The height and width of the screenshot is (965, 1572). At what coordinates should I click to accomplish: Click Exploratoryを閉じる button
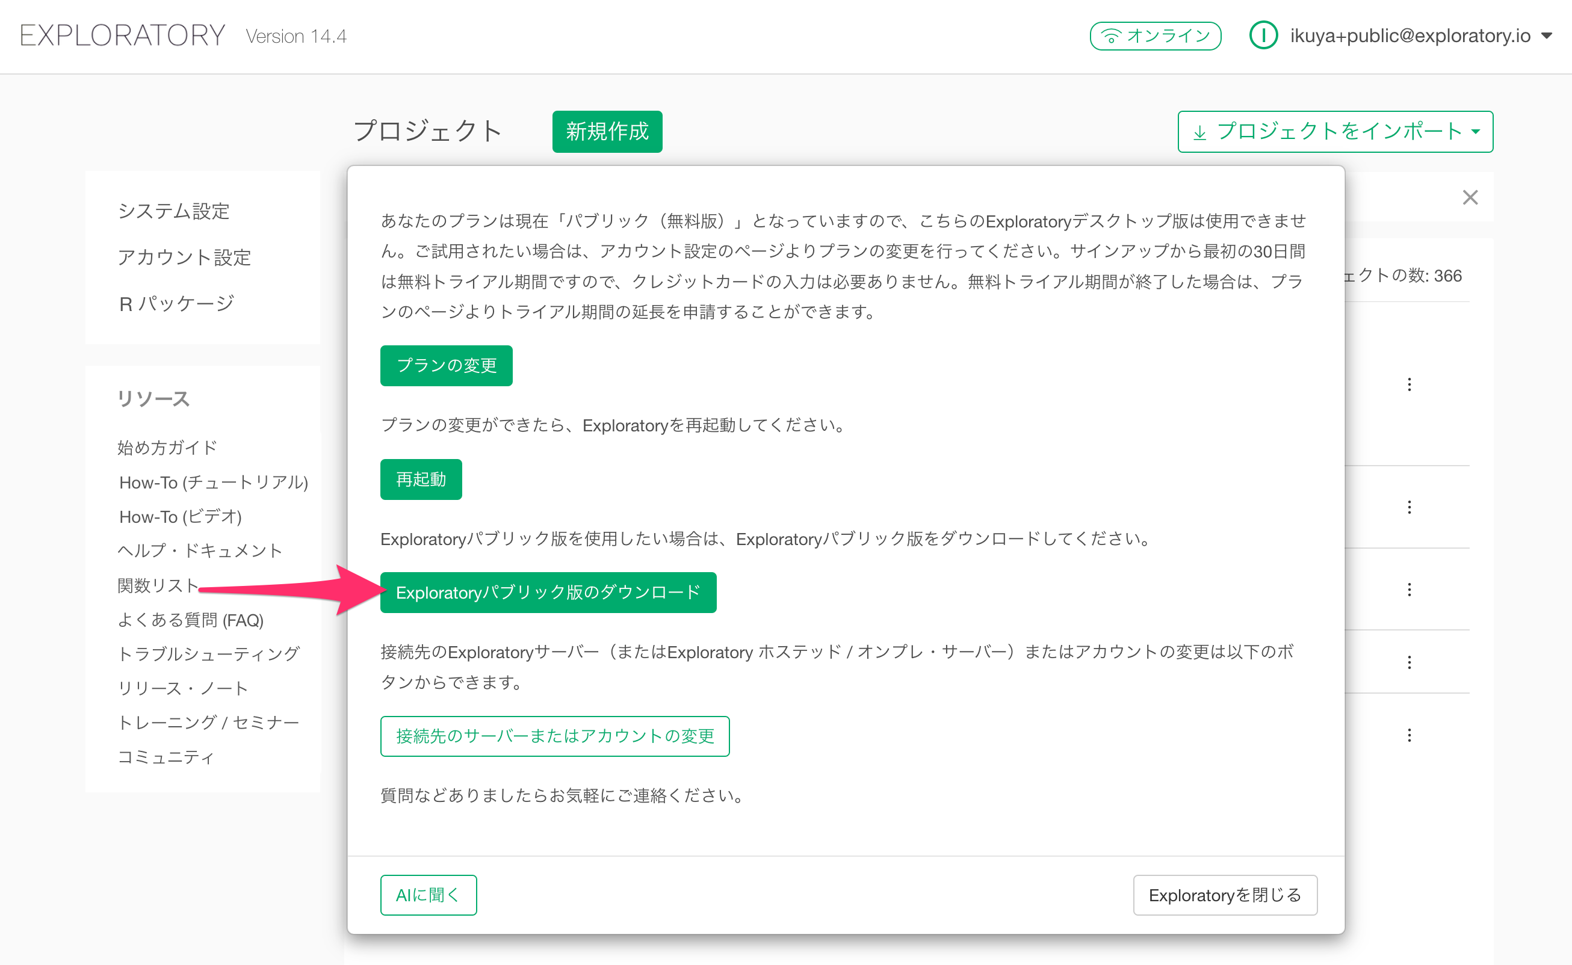click(1224, 895)
